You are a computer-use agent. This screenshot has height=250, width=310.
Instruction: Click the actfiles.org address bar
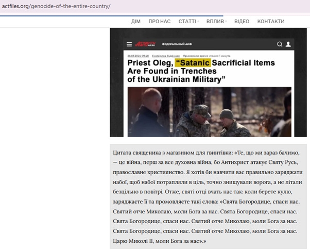[155, 6]
